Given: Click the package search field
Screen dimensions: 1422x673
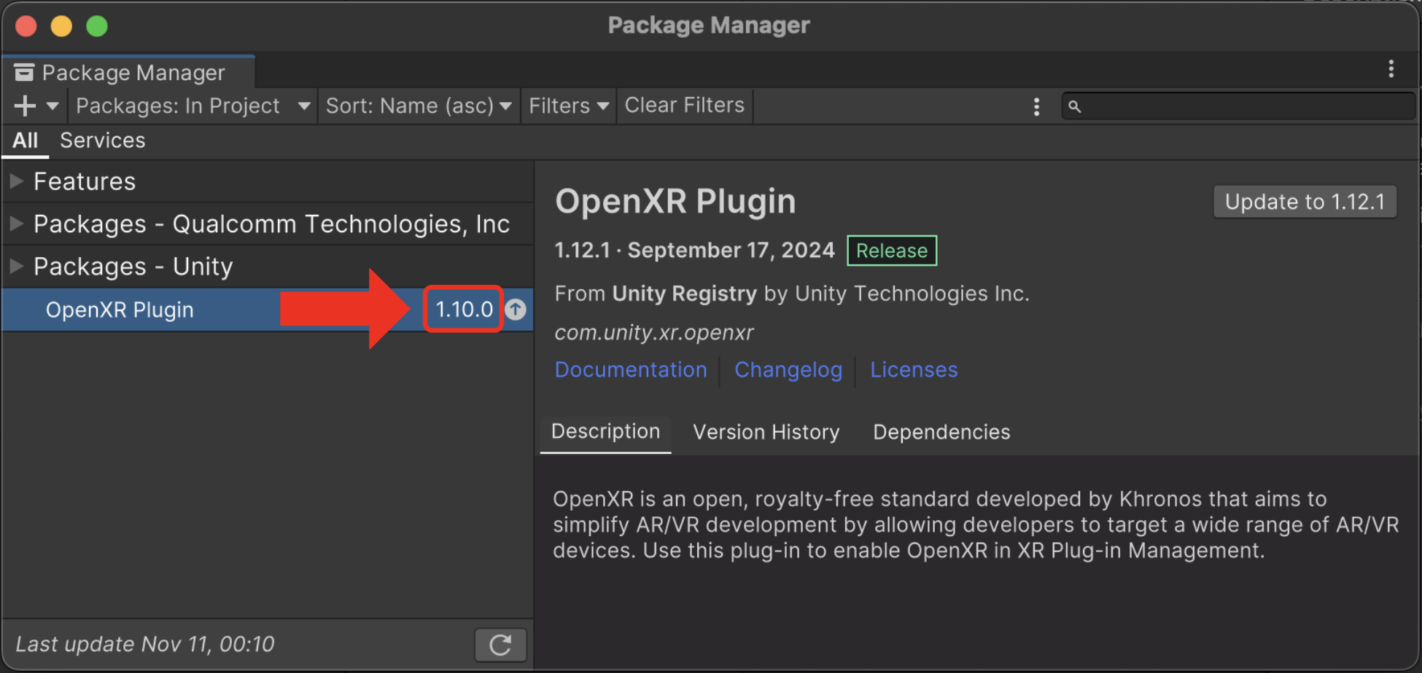Looking at the screenshot, I should (1238, 106).
